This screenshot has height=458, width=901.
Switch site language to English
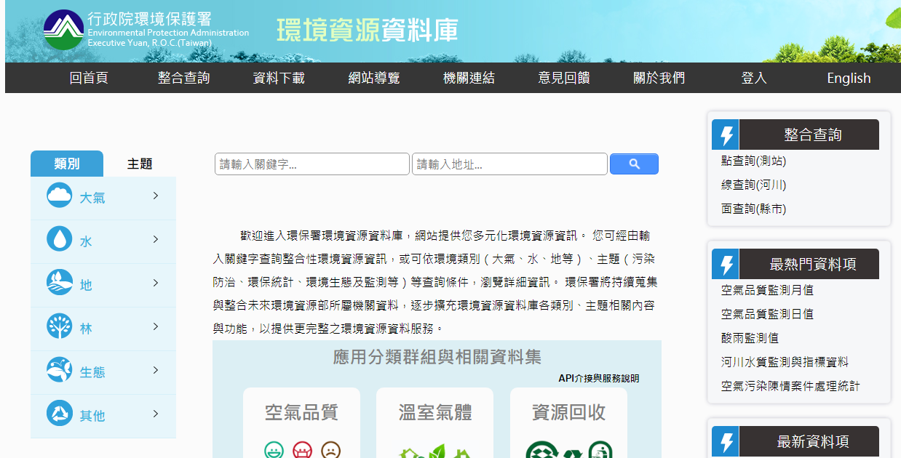click(849, 79)
